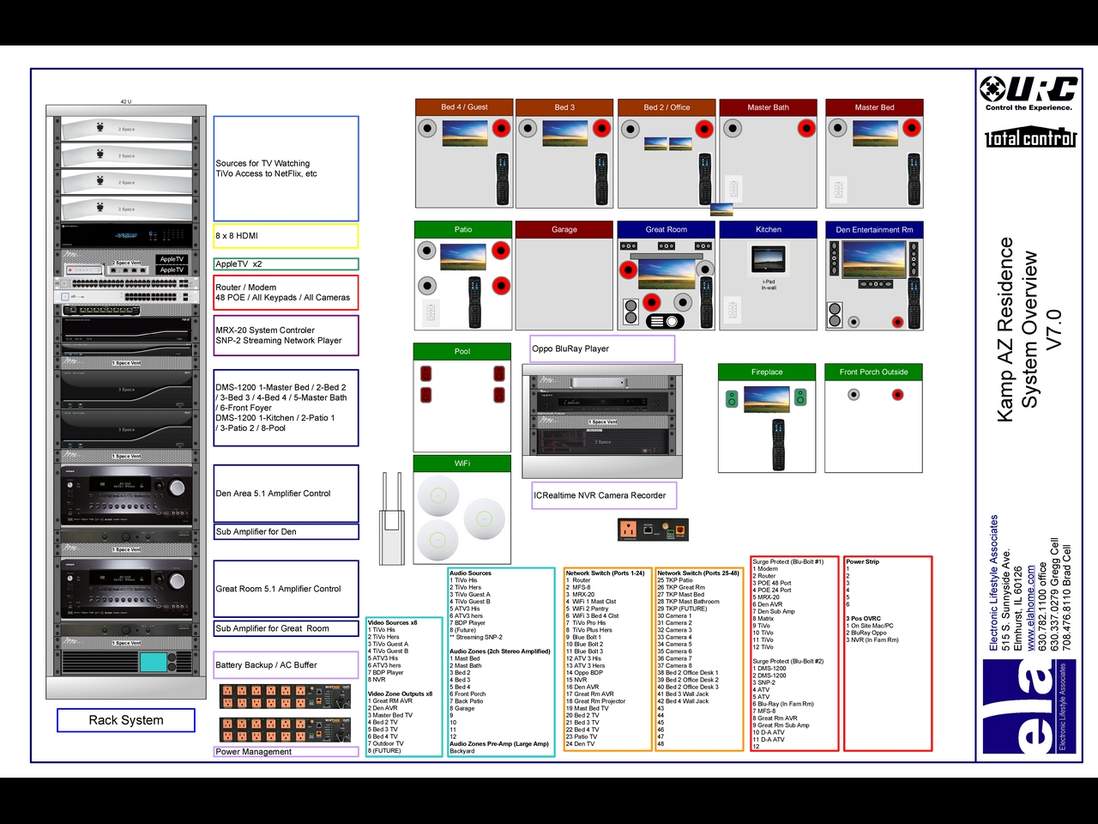Select the Den Entertainment Rm TV
This screenshot has height=824, width=1098.
pyautogui.click(x=874, y=258)
